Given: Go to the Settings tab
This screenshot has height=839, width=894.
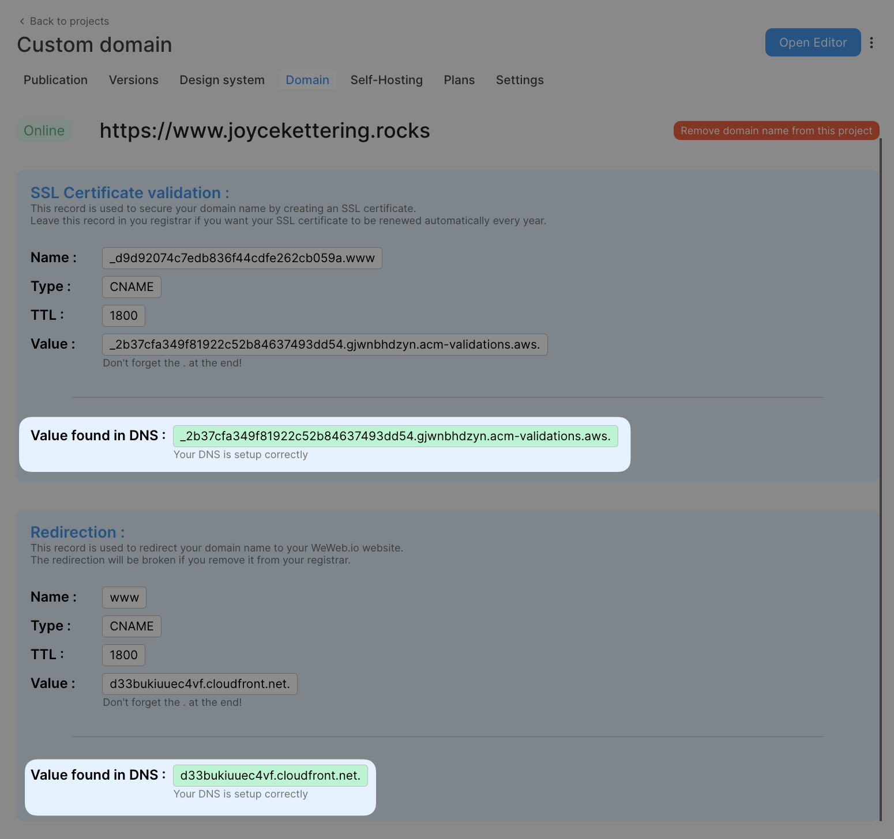Looking at the screenshot, I should click(519, 80).
